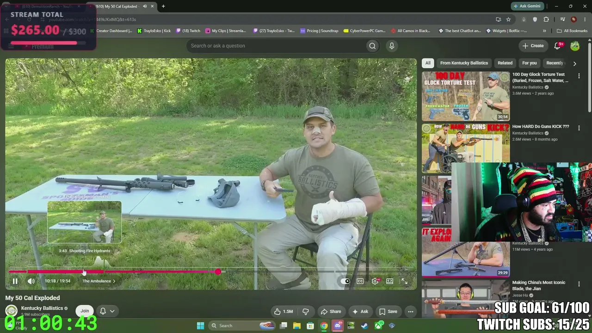Open notification bell dropdown for channel
Screen dimensions: 592x333
[x=107, y=311]
